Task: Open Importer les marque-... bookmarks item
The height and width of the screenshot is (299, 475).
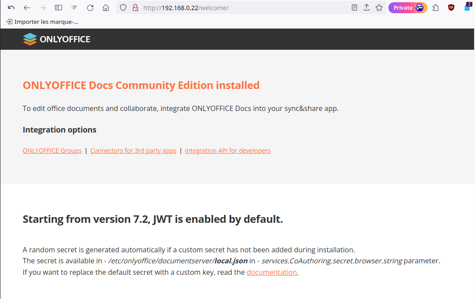Action: click(x=42, y=22)
